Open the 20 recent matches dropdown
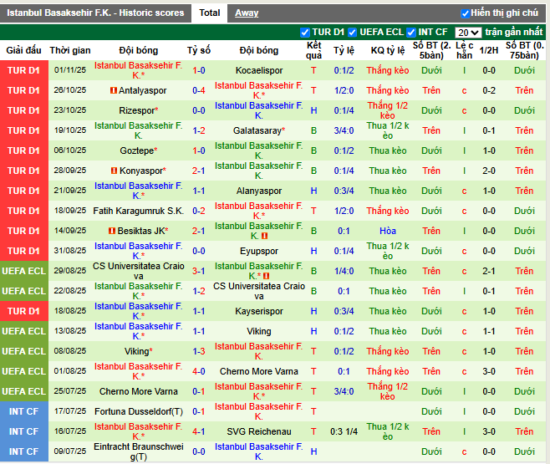Image resolution: width=550 pixels, height=464 pixels. click(468, 33)
